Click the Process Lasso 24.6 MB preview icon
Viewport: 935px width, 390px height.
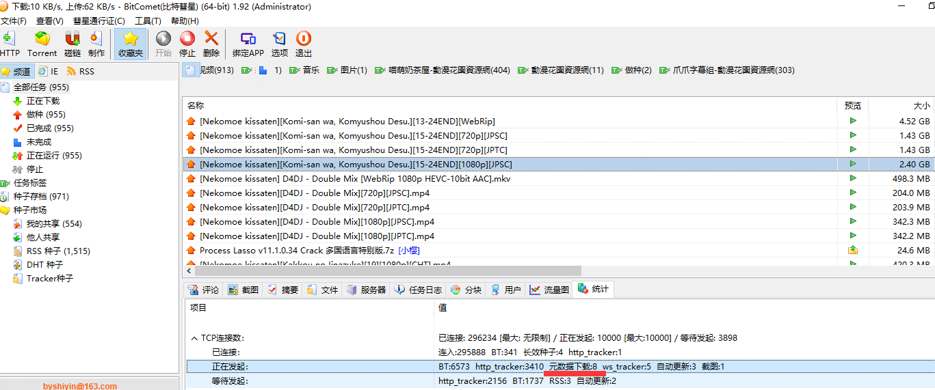click(853, 250)
